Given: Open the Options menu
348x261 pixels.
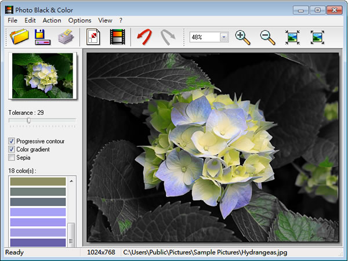Looking at the screenshot, I should click(79, 20).
